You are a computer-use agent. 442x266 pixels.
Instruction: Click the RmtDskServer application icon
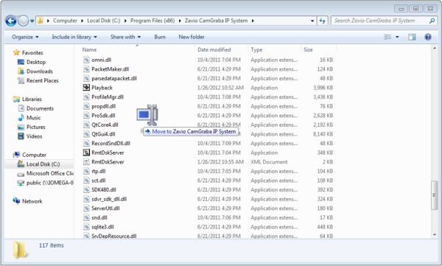coord(86,153)
